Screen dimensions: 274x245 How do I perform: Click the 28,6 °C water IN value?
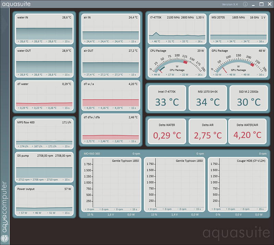pos(66,17)
